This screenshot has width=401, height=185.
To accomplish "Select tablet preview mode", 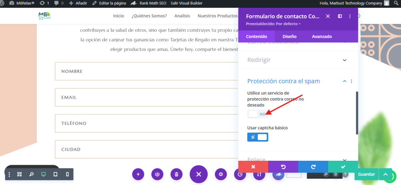I will click(55, 174).
